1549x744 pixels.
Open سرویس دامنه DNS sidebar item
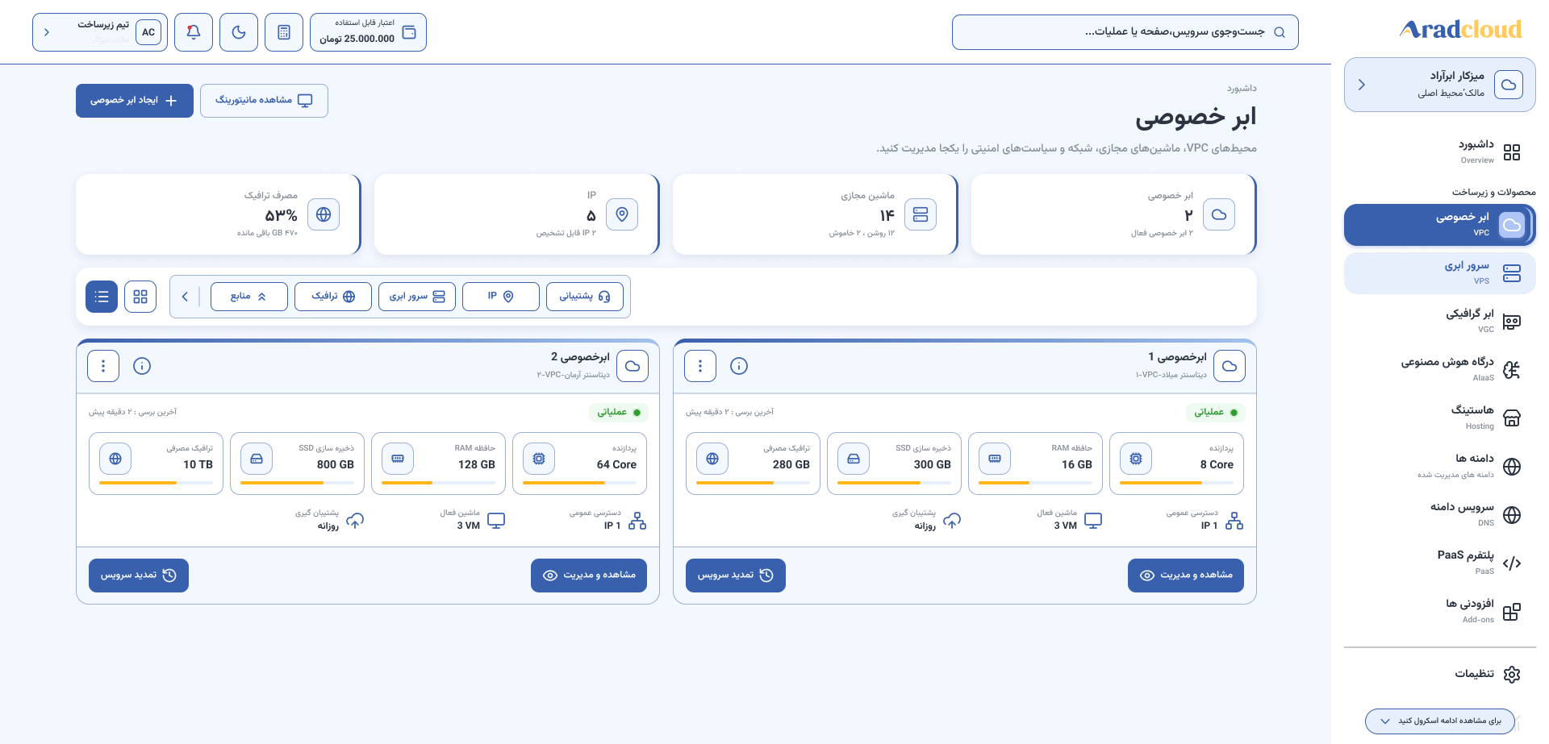click(x=1439, y=515)
